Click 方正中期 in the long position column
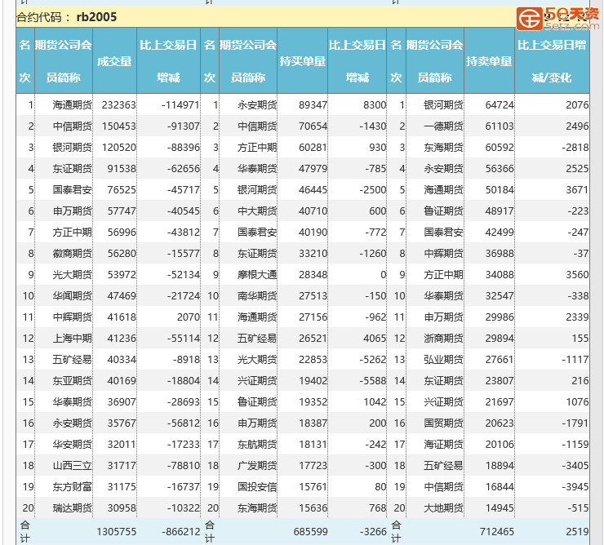This screenshot has width=604, height=545. coord(257,147)
